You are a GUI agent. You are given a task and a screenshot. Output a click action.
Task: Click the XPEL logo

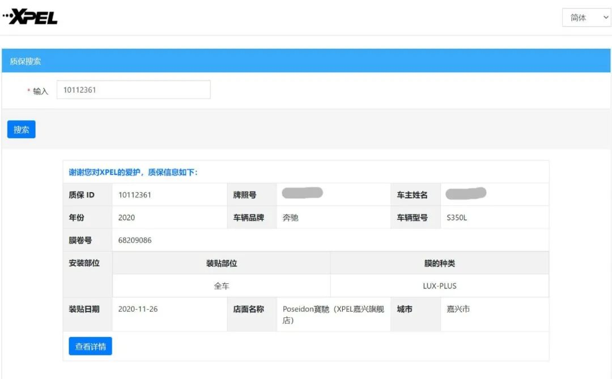tap(31, 17)
